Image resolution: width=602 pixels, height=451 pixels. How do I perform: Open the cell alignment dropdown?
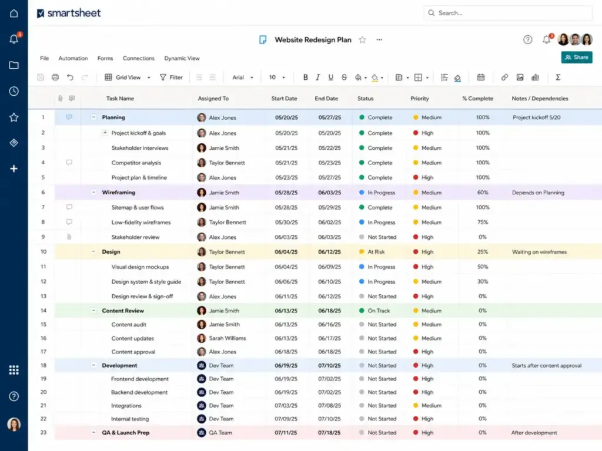[402, 78]
